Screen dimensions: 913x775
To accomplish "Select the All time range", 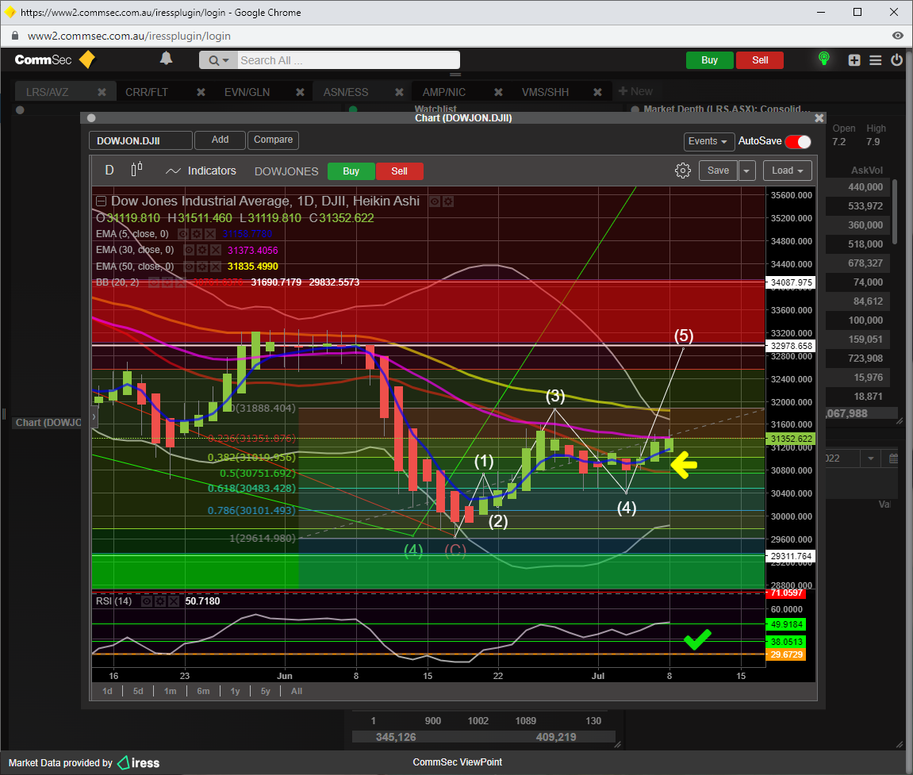I will (x=297, y=691).
